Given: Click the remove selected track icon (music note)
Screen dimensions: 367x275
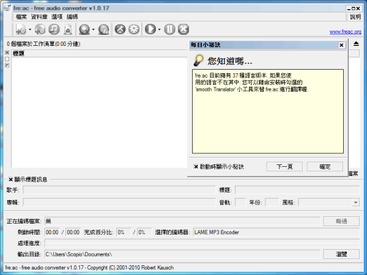Looking at the screenshot, I should (54, 29).
